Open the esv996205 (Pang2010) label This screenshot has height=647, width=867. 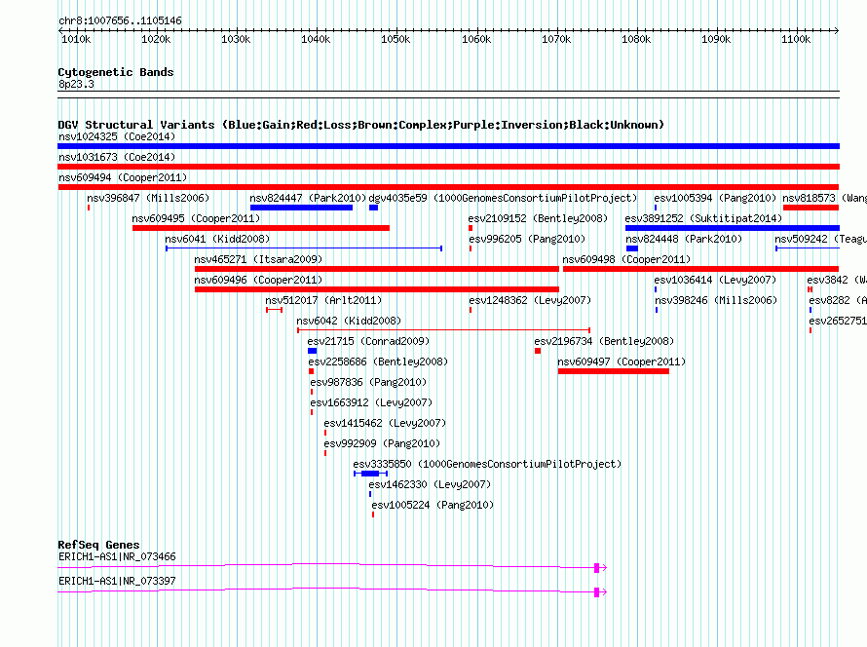[x=527, y=239]
